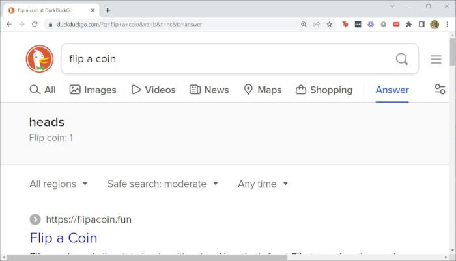Switch to the Videos tab

pos(153,90)
